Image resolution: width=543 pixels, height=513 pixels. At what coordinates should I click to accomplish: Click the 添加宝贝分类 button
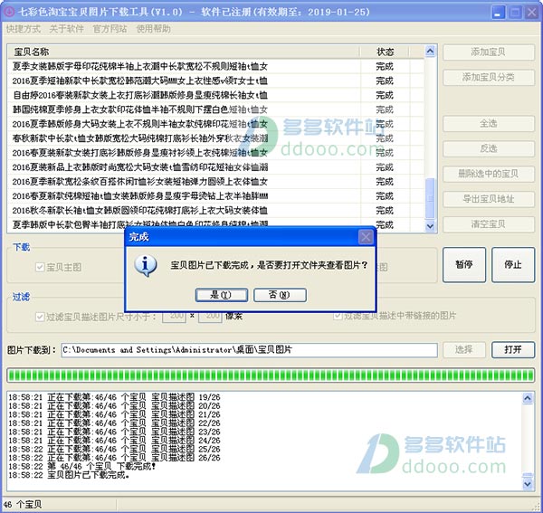click(x=489, y=77)
